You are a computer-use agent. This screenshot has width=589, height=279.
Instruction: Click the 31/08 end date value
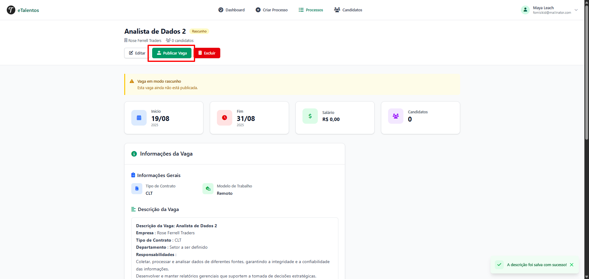pos(246,119)
